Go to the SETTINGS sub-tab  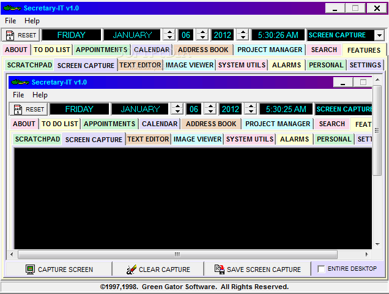[365, 65]
